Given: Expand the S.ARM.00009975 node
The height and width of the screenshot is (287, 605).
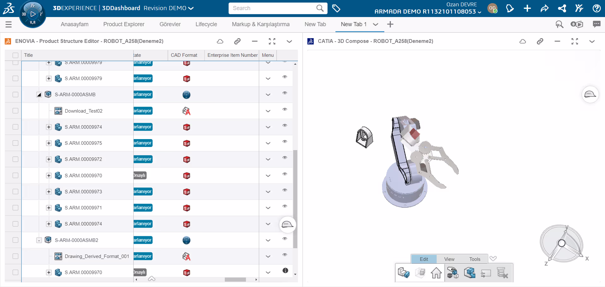Looking at the screenshot, I should click(49, 143).
